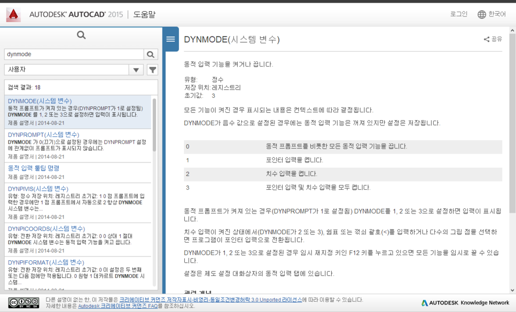Click table row '포인터 입력 및 치수 입력을 모두 켭니다.'

point(343,188)
